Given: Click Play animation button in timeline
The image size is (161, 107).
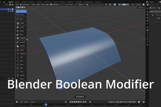Looking at the screenshot, I should (x=76, y=102).
